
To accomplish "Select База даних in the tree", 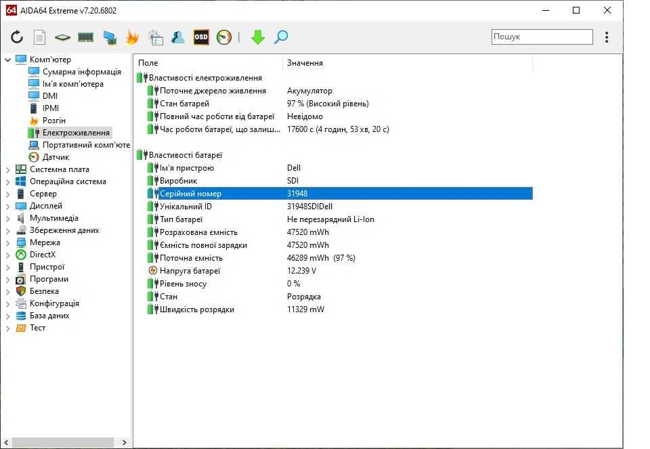I will pos(49,316).
